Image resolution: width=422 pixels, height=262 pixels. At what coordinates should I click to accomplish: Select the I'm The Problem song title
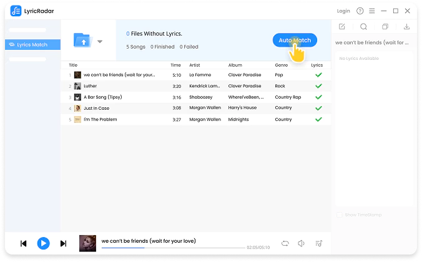100,119
